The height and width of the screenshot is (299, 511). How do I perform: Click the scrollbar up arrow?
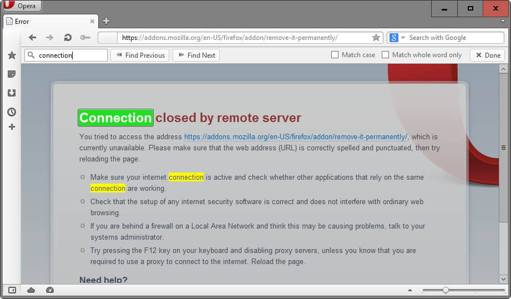point(503,69)
